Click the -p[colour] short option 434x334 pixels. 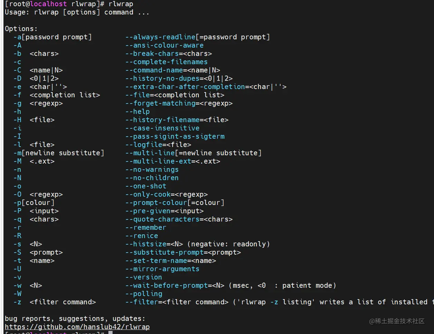[34, 203]
